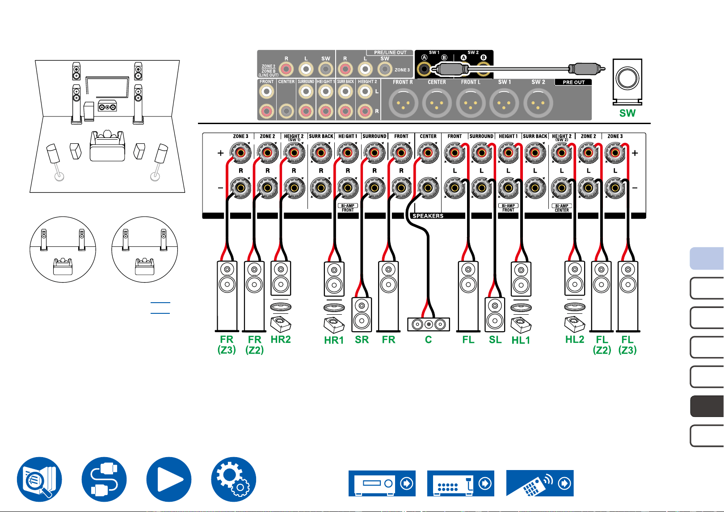Click the SW subwoofer speaker illustration
724x512 pixels.
pyautogui.click(x=627, y=82)
